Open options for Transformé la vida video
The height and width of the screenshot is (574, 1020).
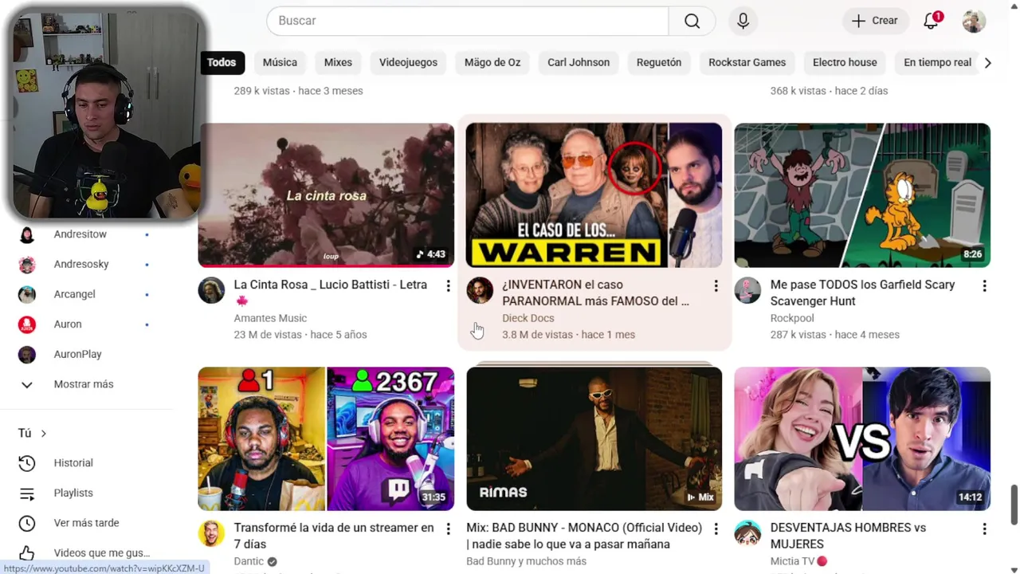448,529
